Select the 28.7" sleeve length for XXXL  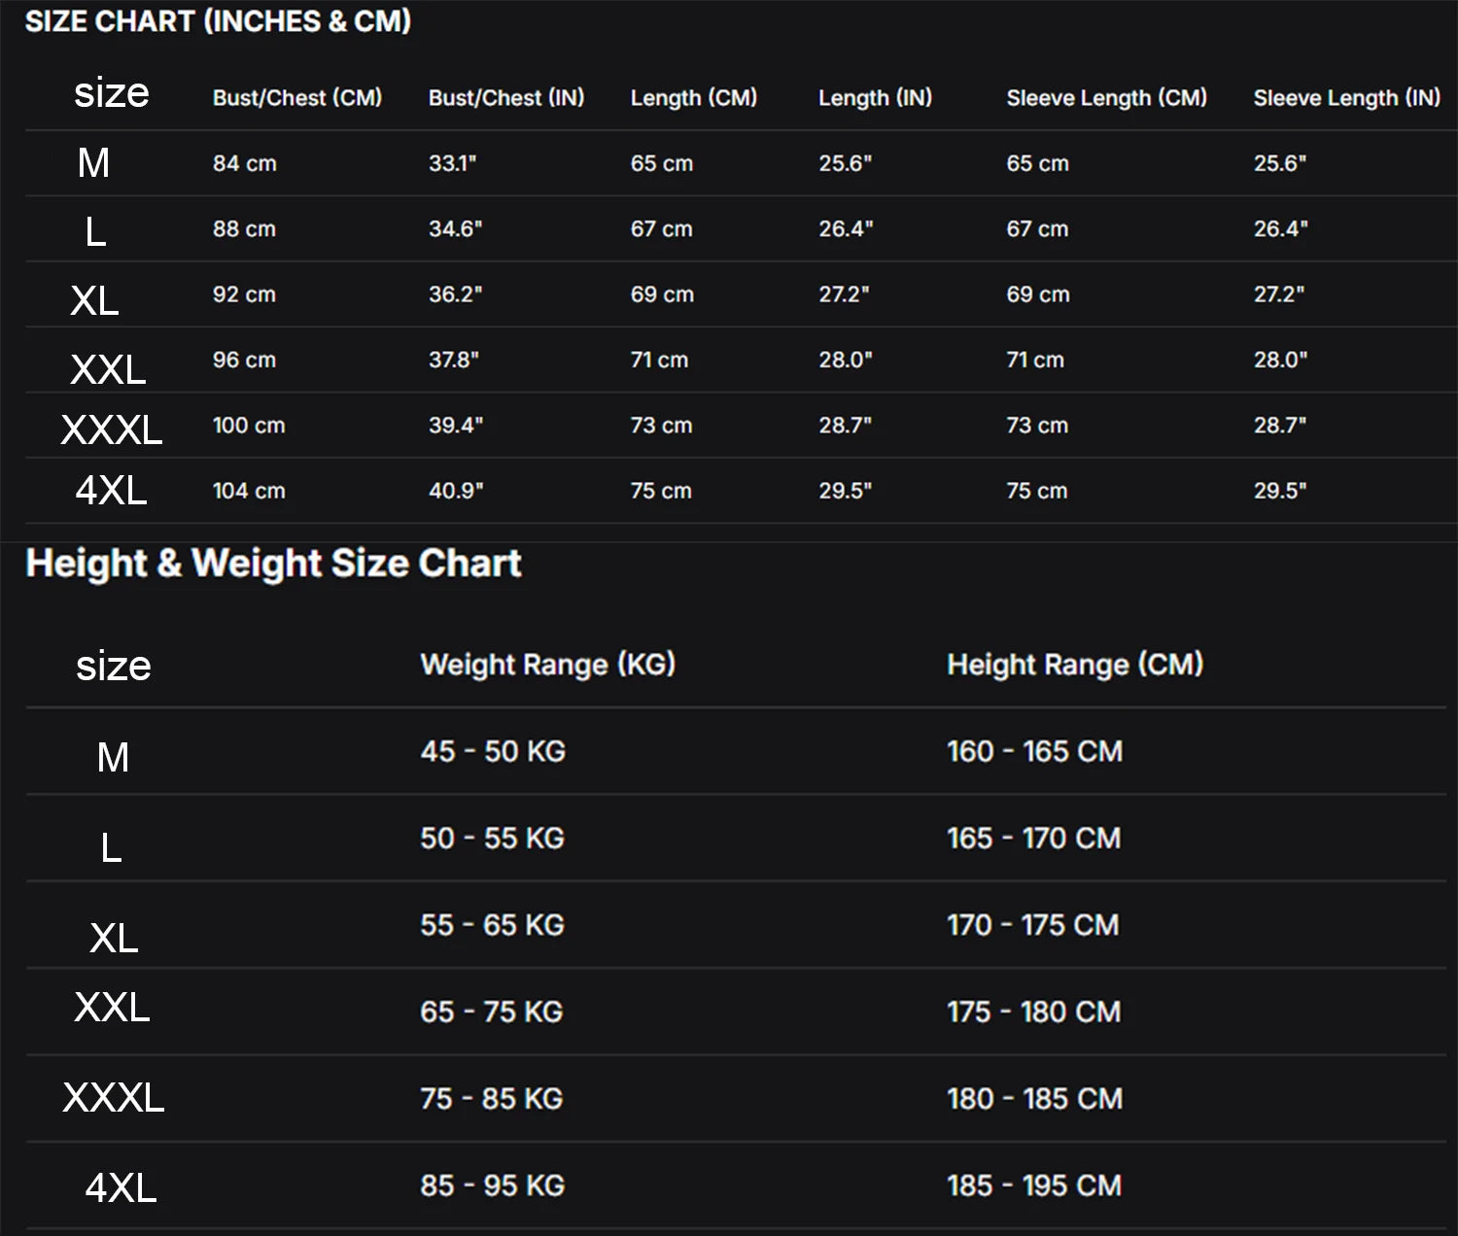coord(1280,425)
